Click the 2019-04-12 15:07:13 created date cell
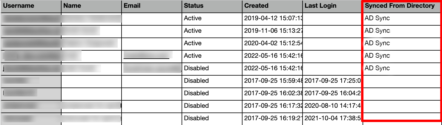This screenshot has width=442, height=125. click(273, 18)
